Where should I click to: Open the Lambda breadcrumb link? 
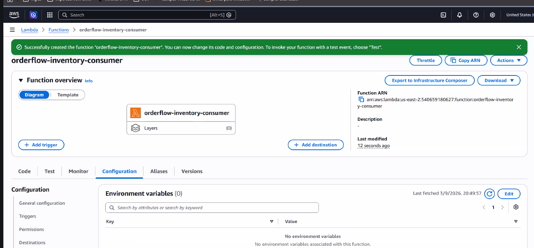point(30,30)
